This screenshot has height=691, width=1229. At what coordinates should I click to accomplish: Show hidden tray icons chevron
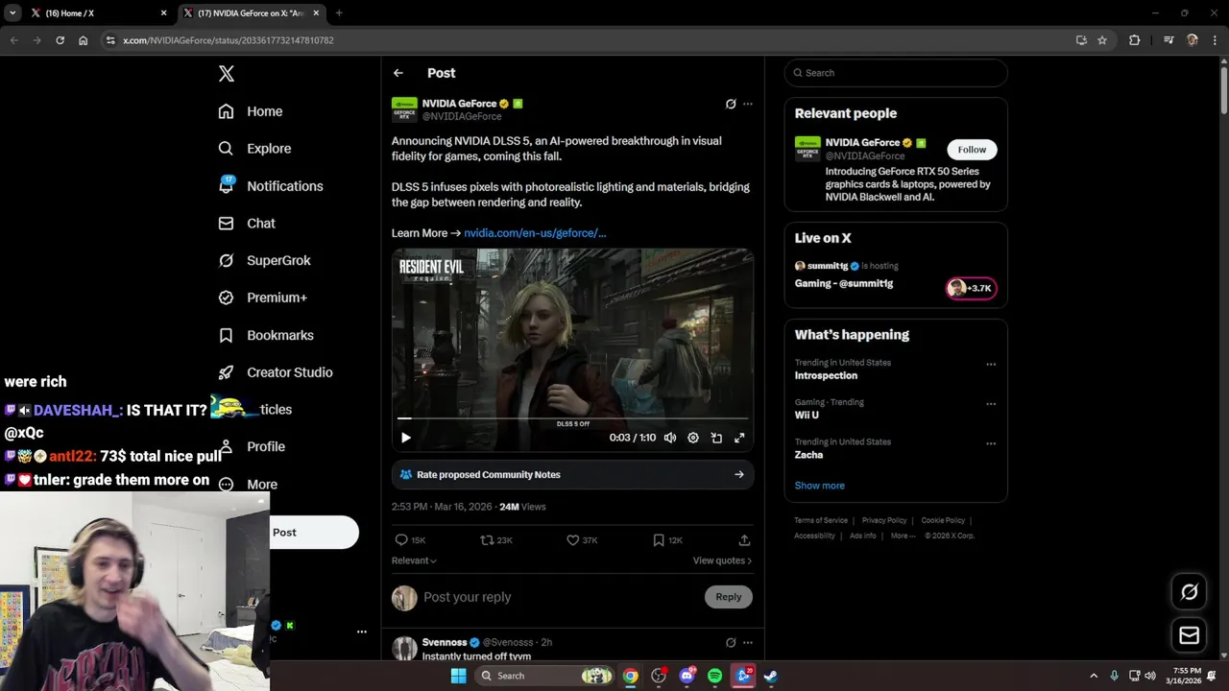[x=1093, y=676]
